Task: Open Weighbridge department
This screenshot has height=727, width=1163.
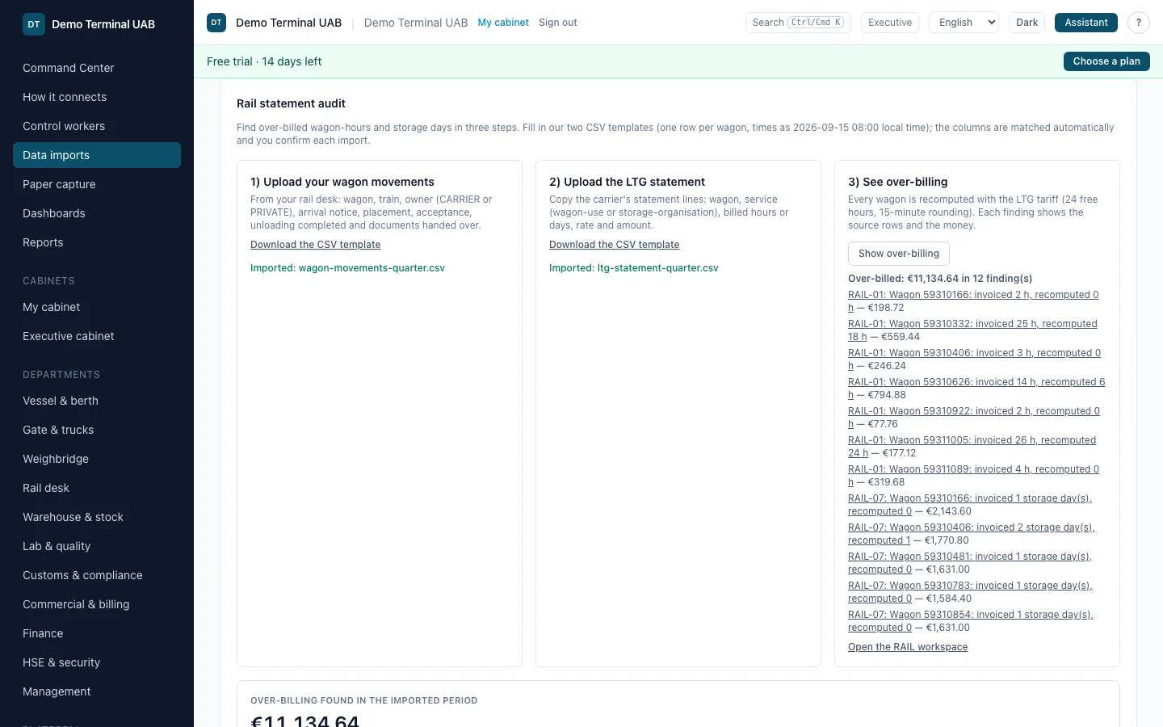Action: tap(97, 459)
